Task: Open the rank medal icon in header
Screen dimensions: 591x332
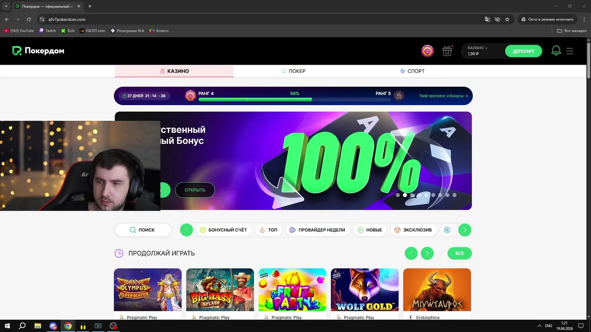Action: (x=428, y=51)
